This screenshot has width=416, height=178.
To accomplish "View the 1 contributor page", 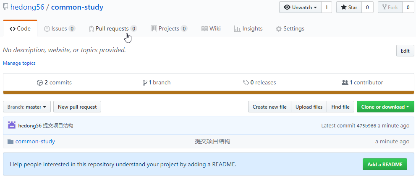I will tap(362, 82).
